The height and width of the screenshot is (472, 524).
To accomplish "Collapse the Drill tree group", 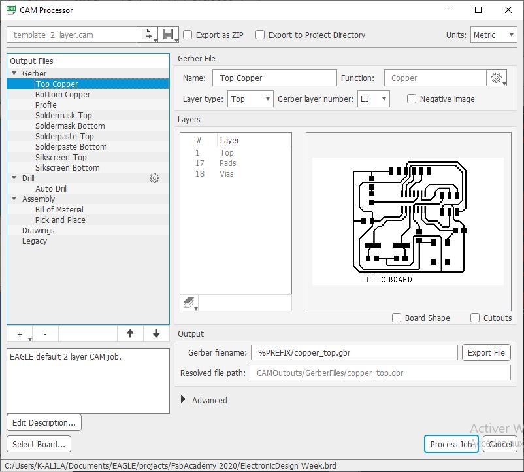I will 14,178.
